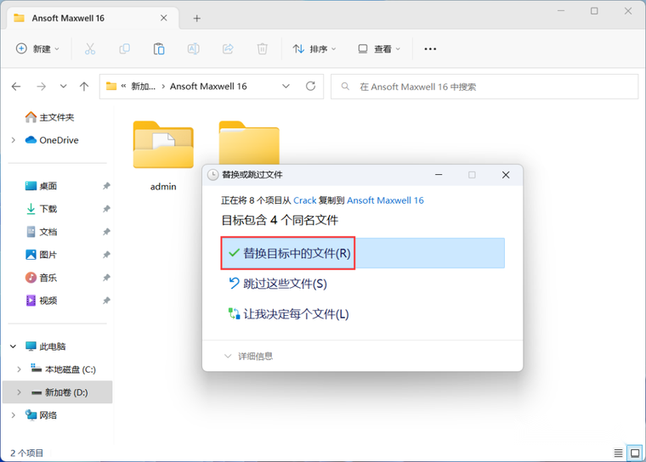Open the 排序 sort dropdown
The image size is (646, 462).
pos(314,49)
